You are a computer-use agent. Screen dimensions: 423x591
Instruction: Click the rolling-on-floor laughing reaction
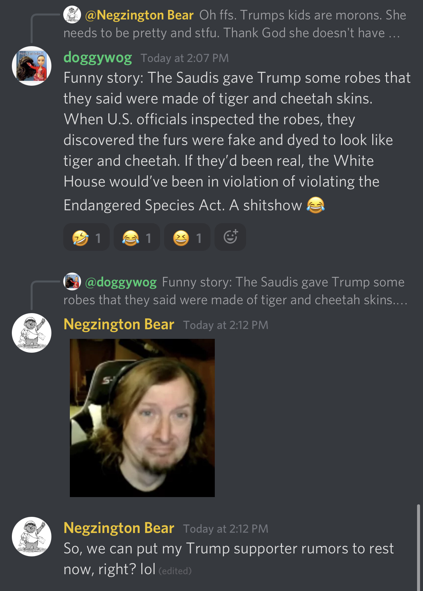point(86,237)
